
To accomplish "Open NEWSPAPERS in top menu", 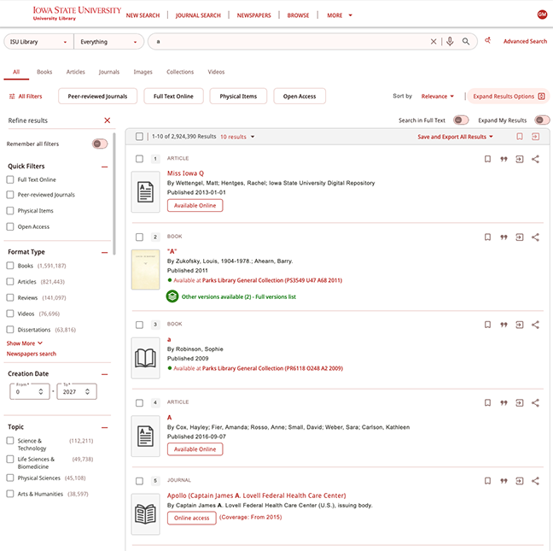I will pos(253,15).
